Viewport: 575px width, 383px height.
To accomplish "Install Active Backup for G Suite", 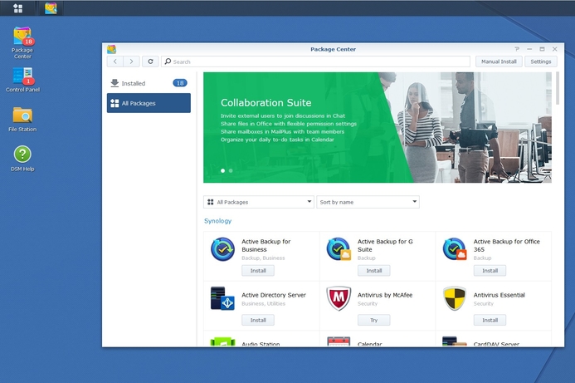I will (x=373, y=271).
